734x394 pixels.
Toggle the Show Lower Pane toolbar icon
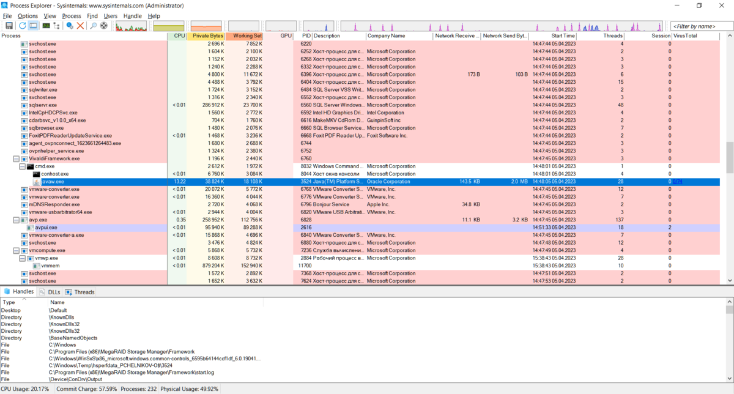tap(33, 26)
